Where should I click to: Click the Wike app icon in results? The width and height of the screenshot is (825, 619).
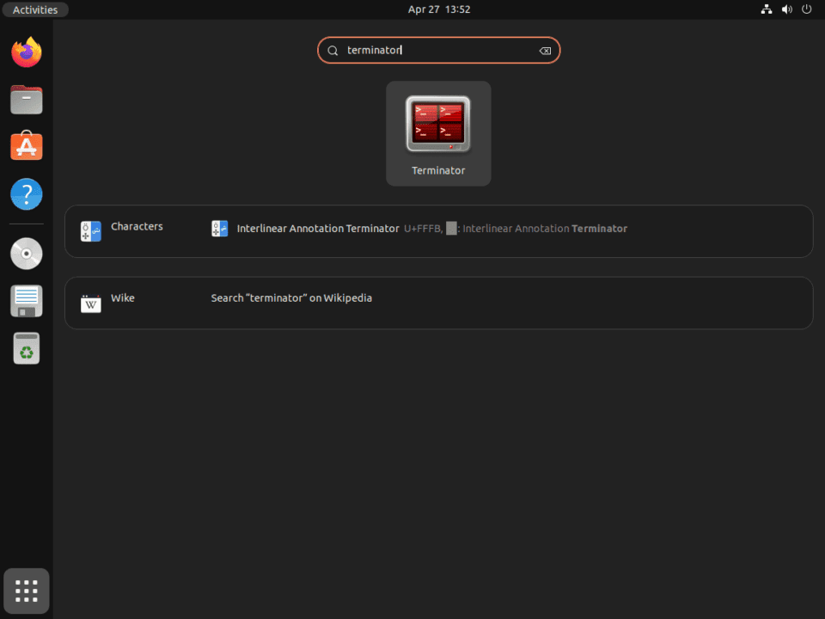[x=90, y=302]
